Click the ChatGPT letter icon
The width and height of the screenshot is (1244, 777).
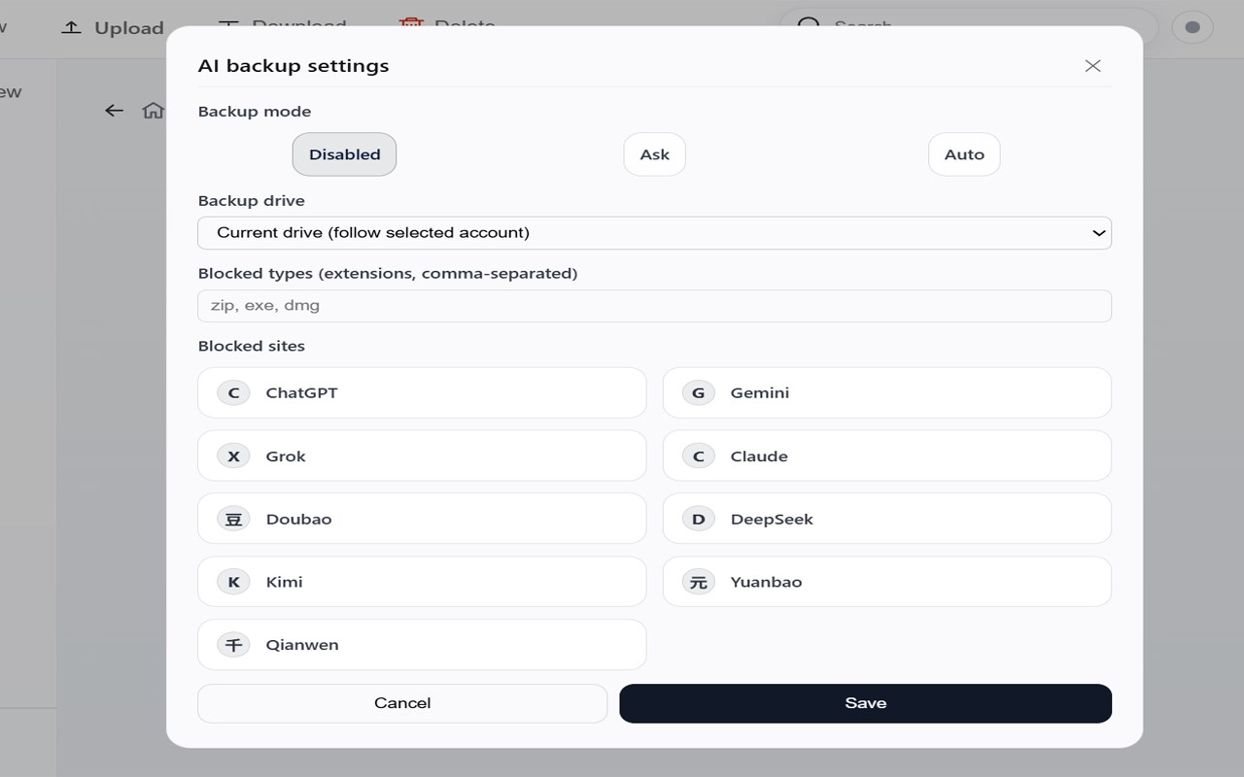coord(233,393)
